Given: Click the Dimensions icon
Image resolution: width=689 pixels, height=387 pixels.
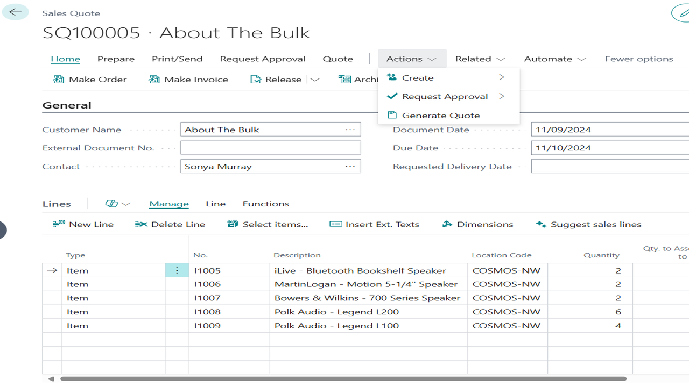Looking at the screenshot, I should point(447,224).
